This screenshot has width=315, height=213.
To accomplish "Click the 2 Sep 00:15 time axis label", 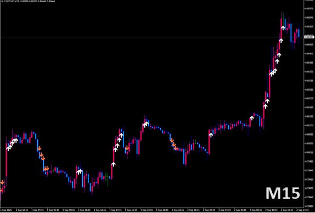I will point(194,210).
